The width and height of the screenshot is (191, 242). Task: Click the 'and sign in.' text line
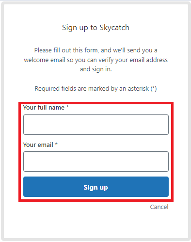[x=95, y=69]
